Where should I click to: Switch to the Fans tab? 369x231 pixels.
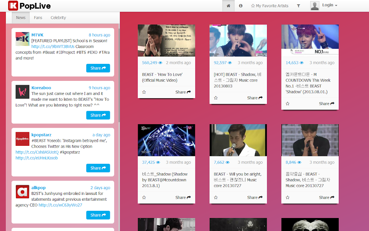38,18
